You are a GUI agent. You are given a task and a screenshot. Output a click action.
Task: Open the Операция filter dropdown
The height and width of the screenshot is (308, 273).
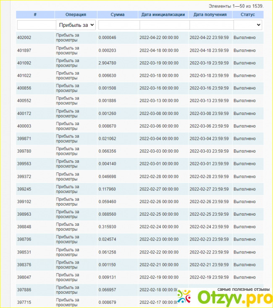[x=76, y=25]
